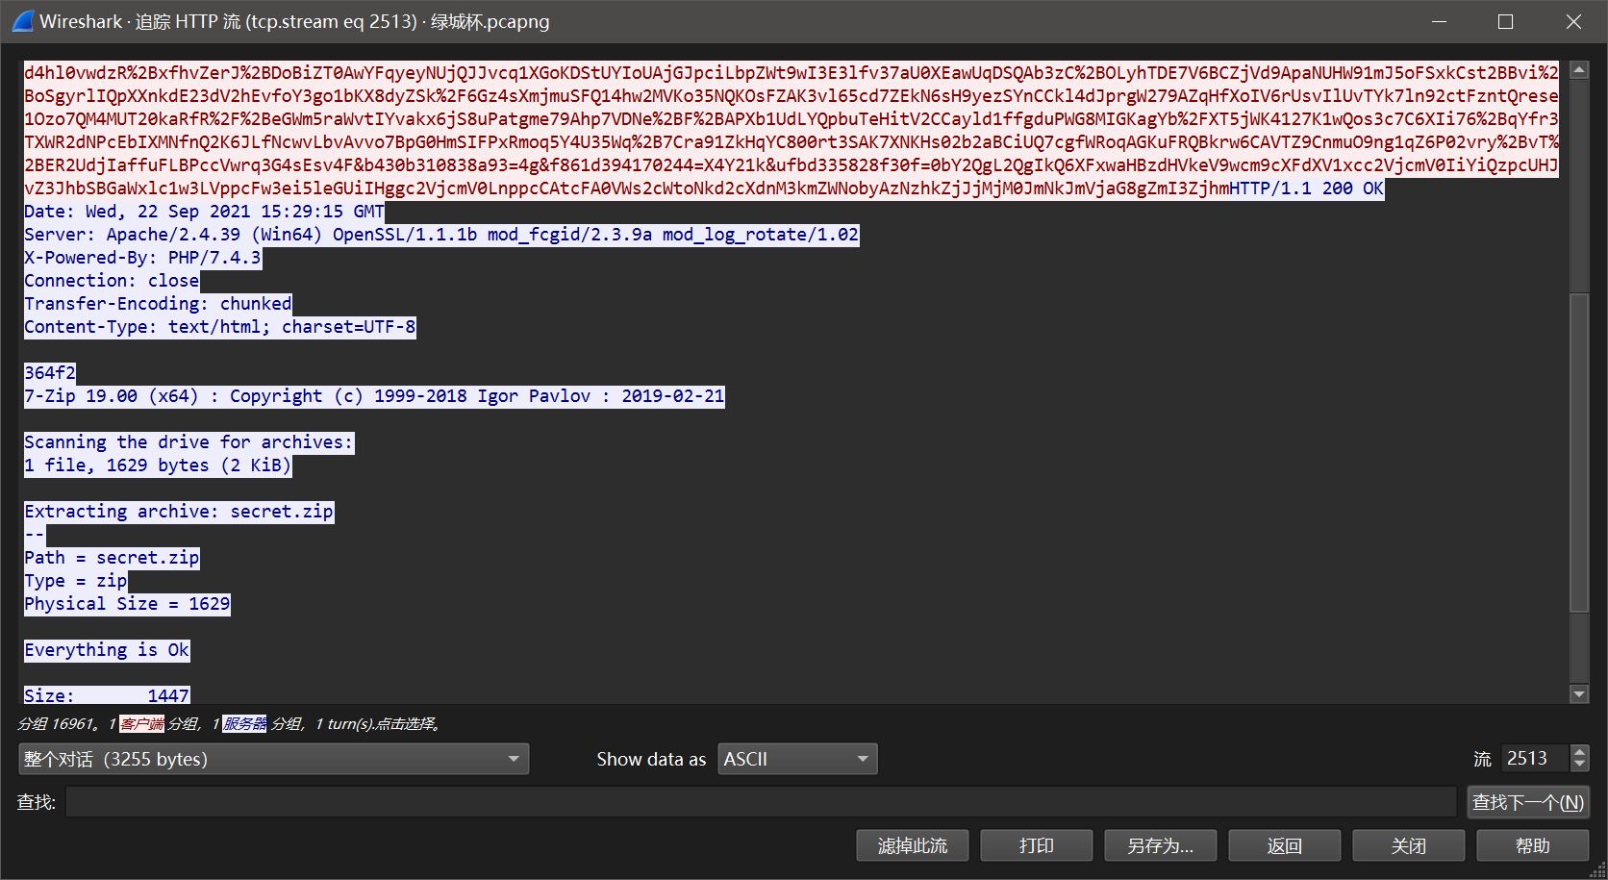Close the window with the title bar X
The width and height of the screenshot is (1608, 880).
1573,21
